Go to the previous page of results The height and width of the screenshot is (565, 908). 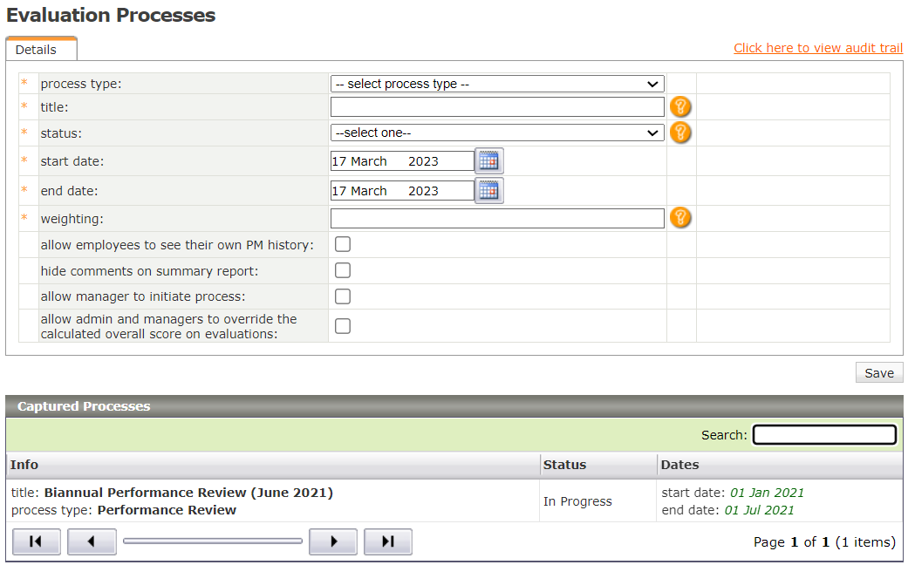click(x=92, y=541)
